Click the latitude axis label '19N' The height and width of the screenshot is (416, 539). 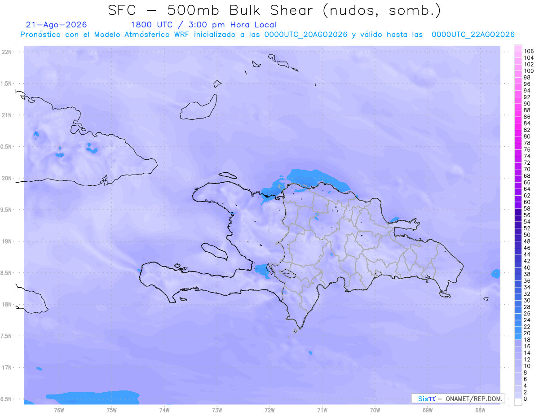coord(7,241)
